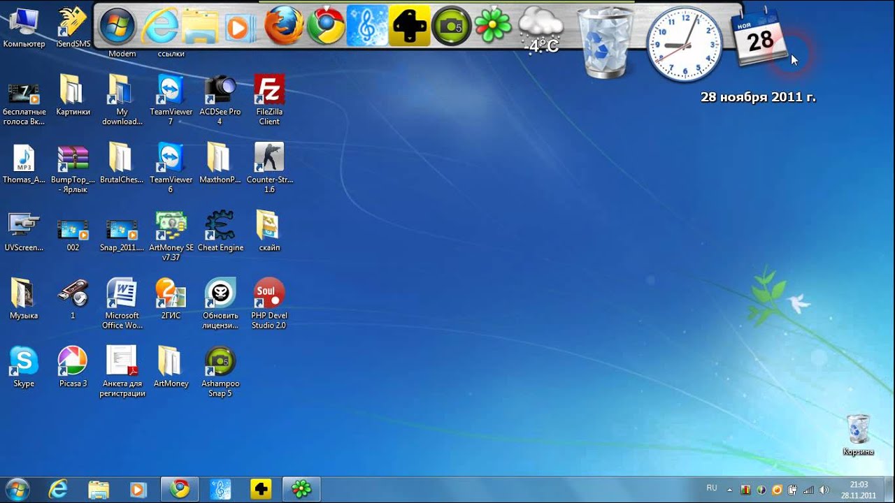This screenshot has width=895, height=503.
Task: Launch Skype from the desktop
Action: [x=24, y=367]
